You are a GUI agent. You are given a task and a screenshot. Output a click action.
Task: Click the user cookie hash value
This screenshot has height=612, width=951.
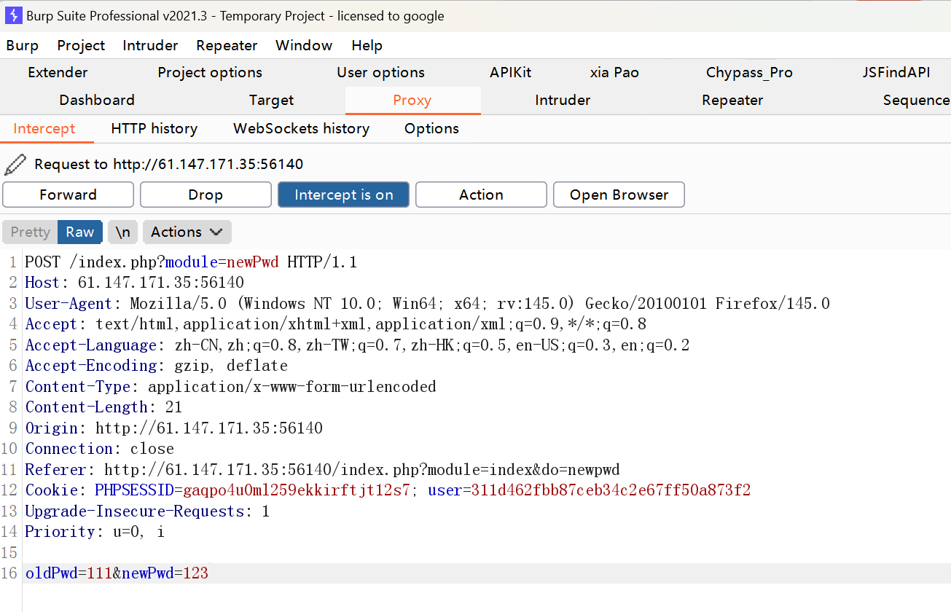[611, 490]
